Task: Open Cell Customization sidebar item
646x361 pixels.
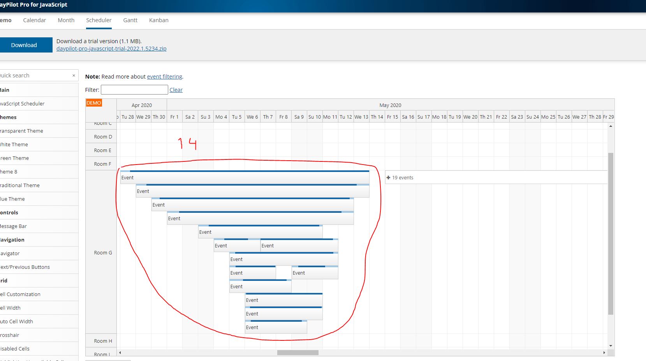Action: [39, 294]
